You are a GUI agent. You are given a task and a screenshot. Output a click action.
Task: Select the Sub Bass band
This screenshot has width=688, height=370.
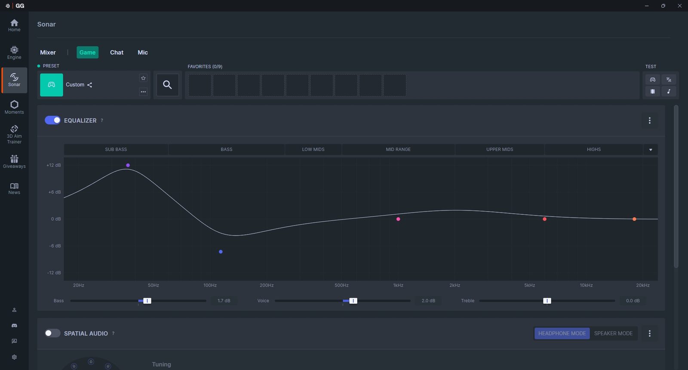(x=116, y=150)
